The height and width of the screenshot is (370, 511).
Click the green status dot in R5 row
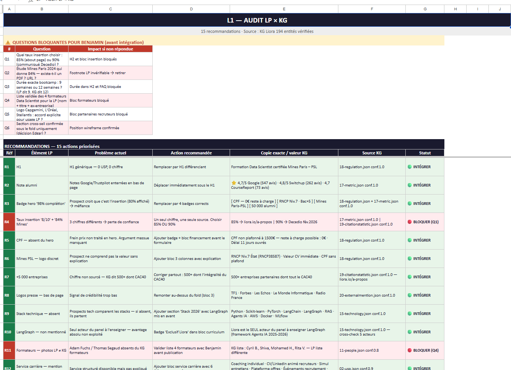410,240
